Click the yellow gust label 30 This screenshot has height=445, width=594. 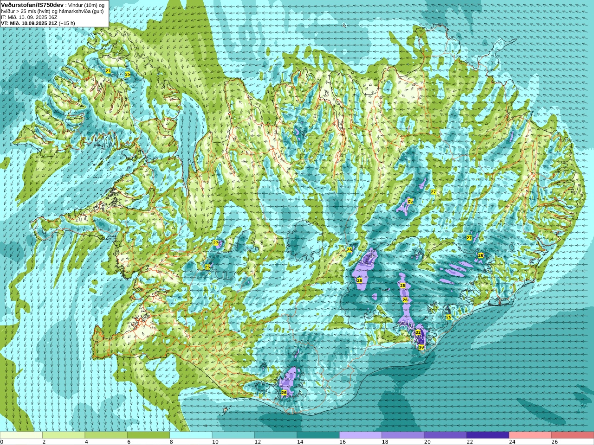pyautogui.click(x=421, y=347)
